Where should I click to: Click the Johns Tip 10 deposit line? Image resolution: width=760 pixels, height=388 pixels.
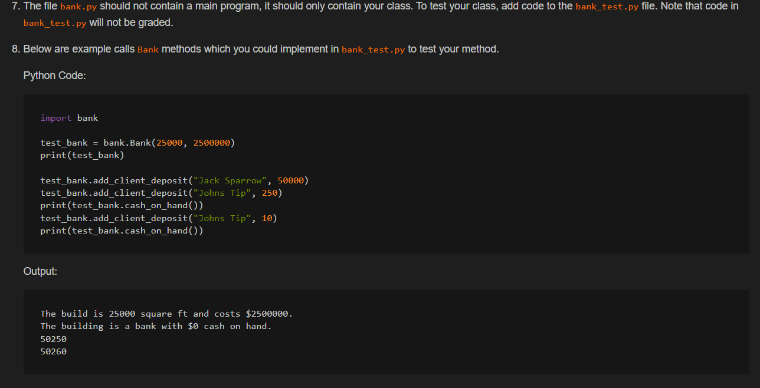pyautogui.click(x=158, y=218)
